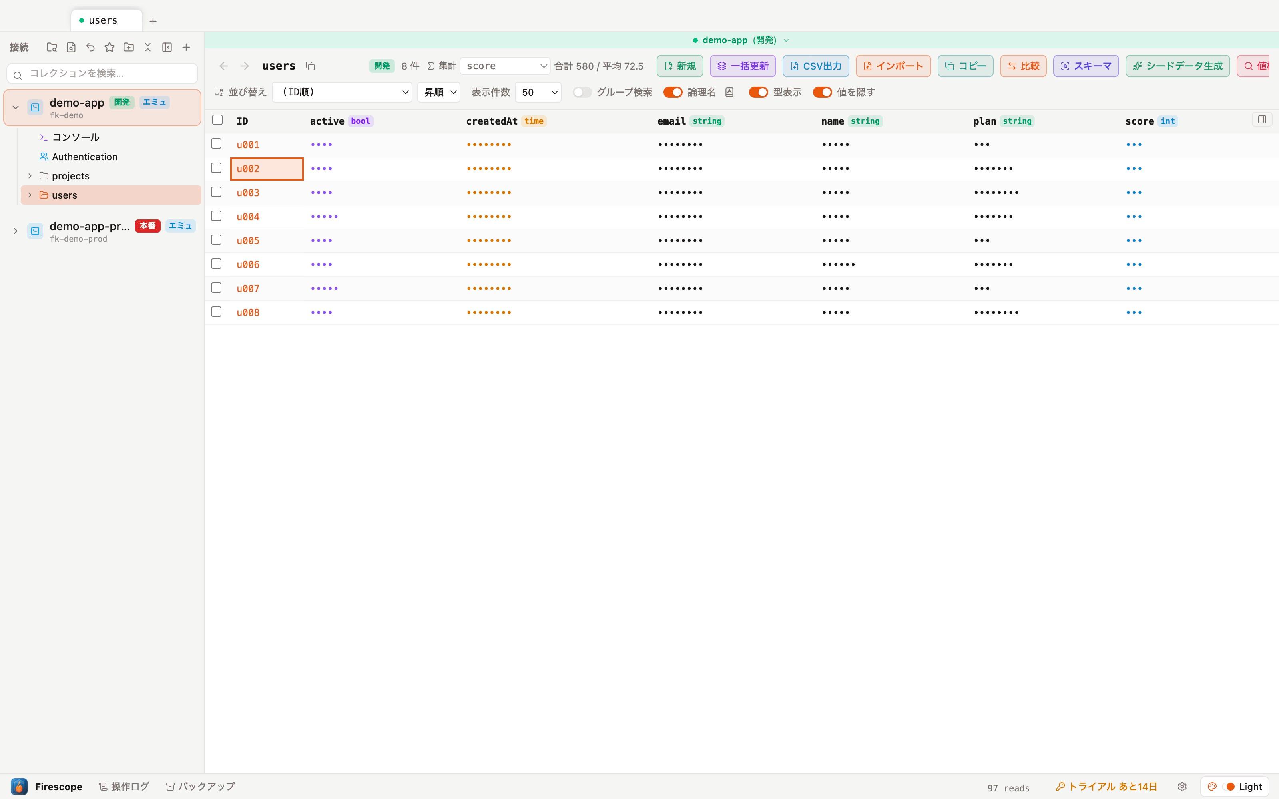This screenshot has width=1279, height=799.
Task: Disable the 値を隠す toggle
Action: [823, 92]
